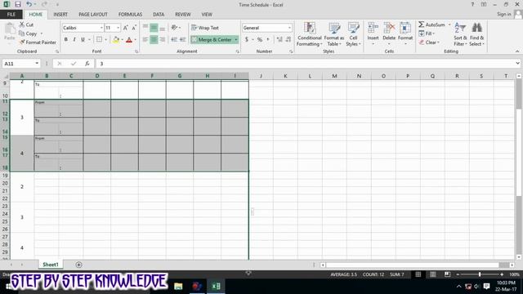Click the Decrease Indent icon
Viewport: 523px width, 294px height.
click(174, 40)
